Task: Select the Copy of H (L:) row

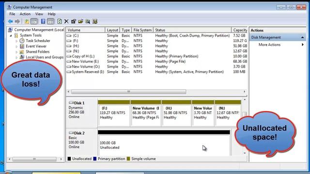Action: click(157, 56)
